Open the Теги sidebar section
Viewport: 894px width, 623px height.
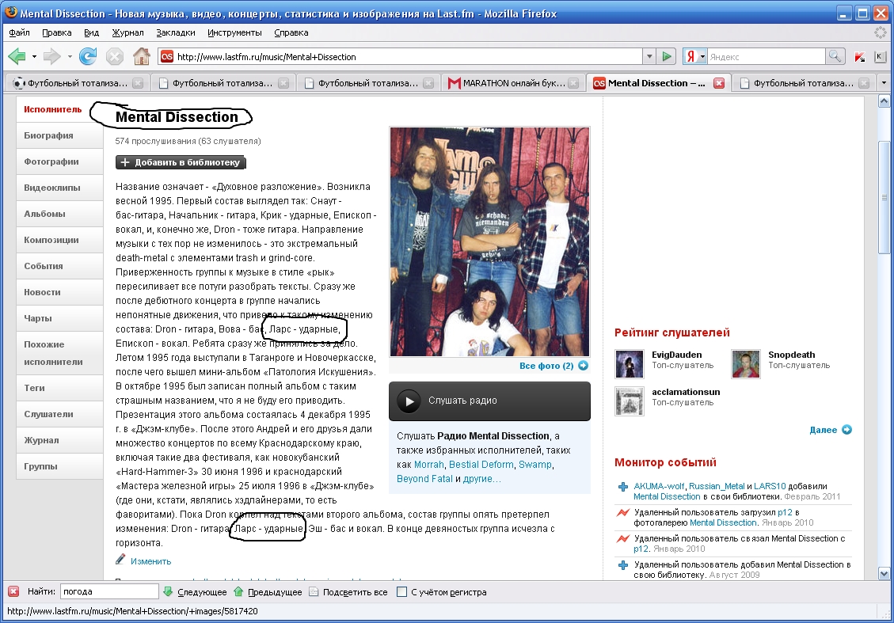[60, 388]
